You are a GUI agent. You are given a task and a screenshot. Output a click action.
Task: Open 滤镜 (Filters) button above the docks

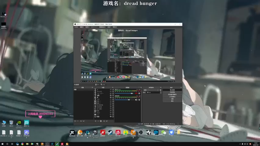click(x=103, y=85)
